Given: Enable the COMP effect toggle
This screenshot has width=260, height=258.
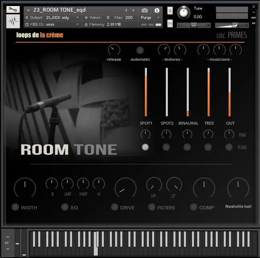Looking at the screenshot, I should click(x=194, y=207).
